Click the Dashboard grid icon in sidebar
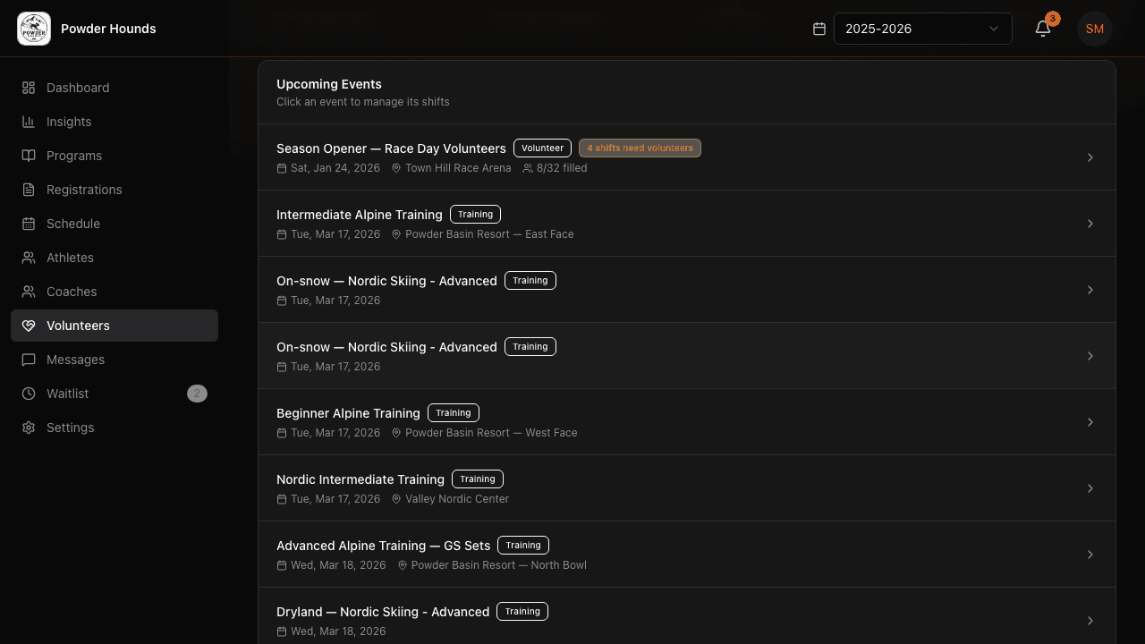The width and height of the screenshot is (1145, 644). tap(29, 88)
